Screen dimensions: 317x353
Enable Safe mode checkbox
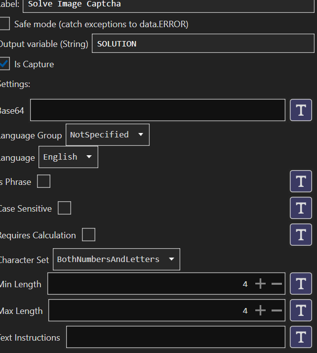4,23
